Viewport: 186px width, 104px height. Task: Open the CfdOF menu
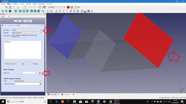(35, 4)
